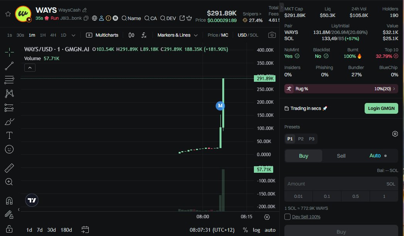Toggle auto scale
Screen dimensions: 404x236
click(270, 230)
